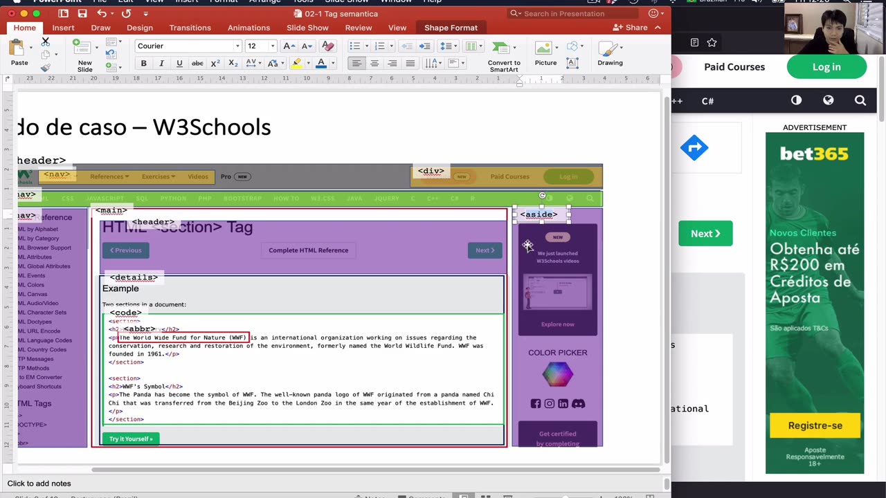Click the text box icon below Shapes
Screen dimensions: 886x498
pos(572,63)
